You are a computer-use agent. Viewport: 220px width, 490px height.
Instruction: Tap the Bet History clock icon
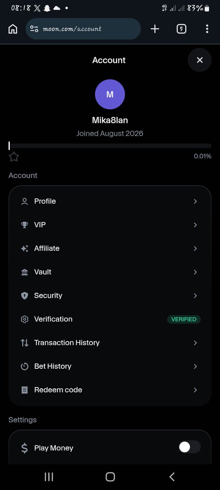[24, 366]
